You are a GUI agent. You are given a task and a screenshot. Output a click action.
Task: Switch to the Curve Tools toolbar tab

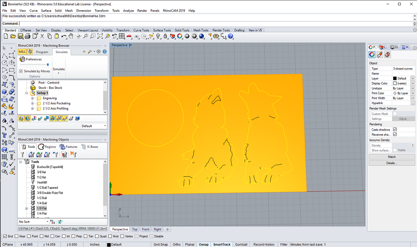[141, 30]
